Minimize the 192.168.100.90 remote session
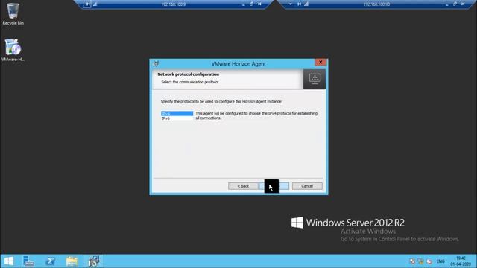 tap(446, 4)
